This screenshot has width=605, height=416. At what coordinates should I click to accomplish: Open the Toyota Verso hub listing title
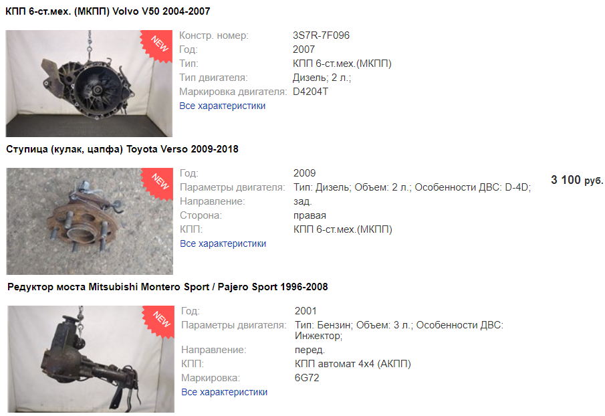(x=122, y=149)
